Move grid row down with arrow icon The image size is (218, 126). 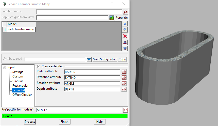coord(125,30)
